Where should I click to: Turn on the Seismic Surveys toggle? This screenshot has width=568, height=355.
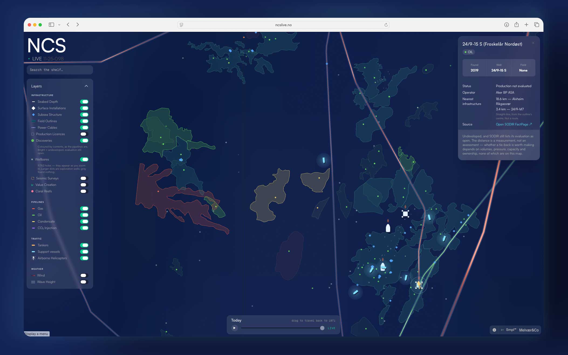pyautogui.click(x=84, y=178)
